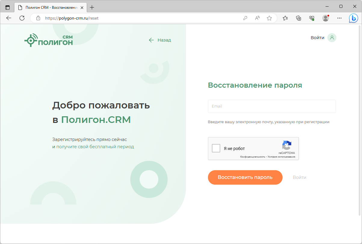Focus the Email input field

[272, 106]
